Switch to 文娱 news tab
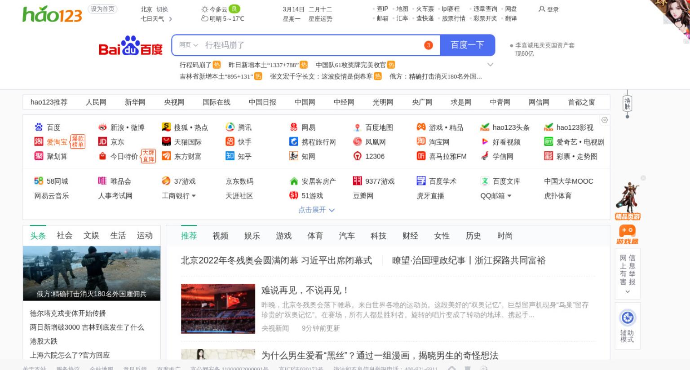This screenshot has height=370, width=690. (91, 235)
